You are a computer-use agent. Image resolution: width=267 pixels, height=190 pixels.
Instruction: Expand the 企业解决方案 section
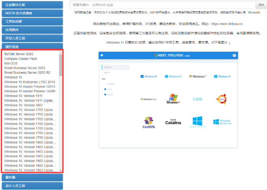(32, 5)
